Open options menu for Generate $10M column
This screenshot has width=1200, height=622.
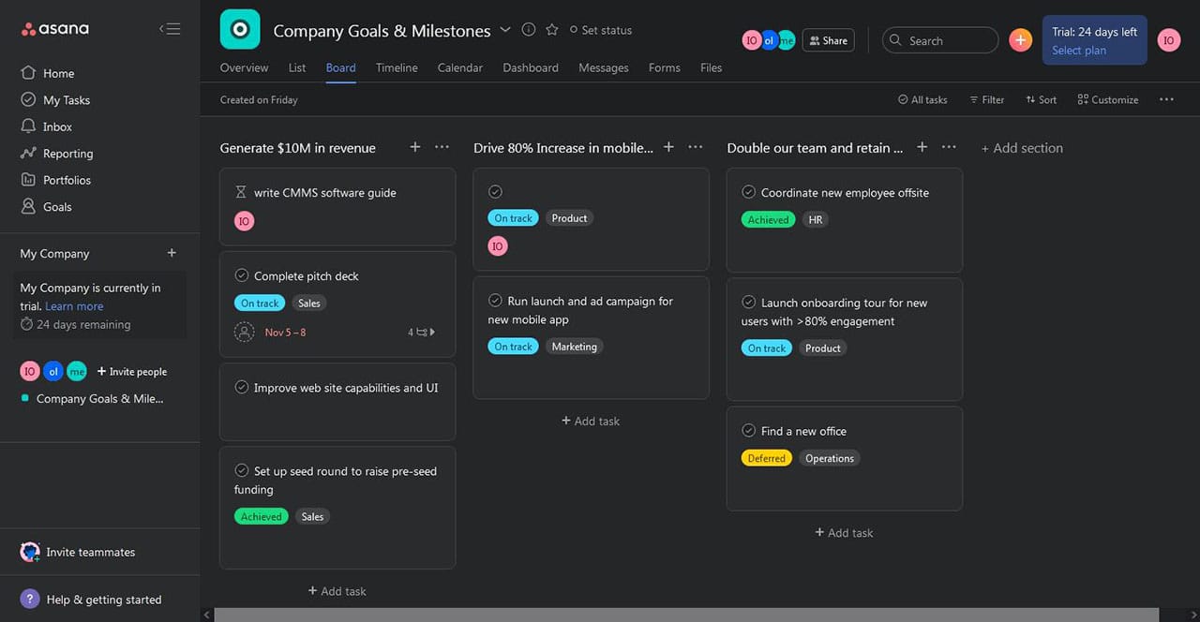click(x=442, y=147)
